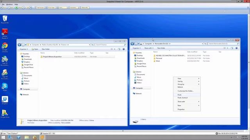
Task: Click the help icon in the Removable Disk window
Action: coord(237,48)
